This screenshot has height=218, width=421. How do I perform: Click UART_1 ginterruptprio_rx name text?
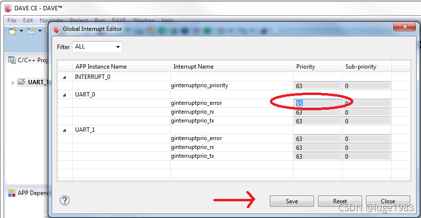tap(192, 147)
